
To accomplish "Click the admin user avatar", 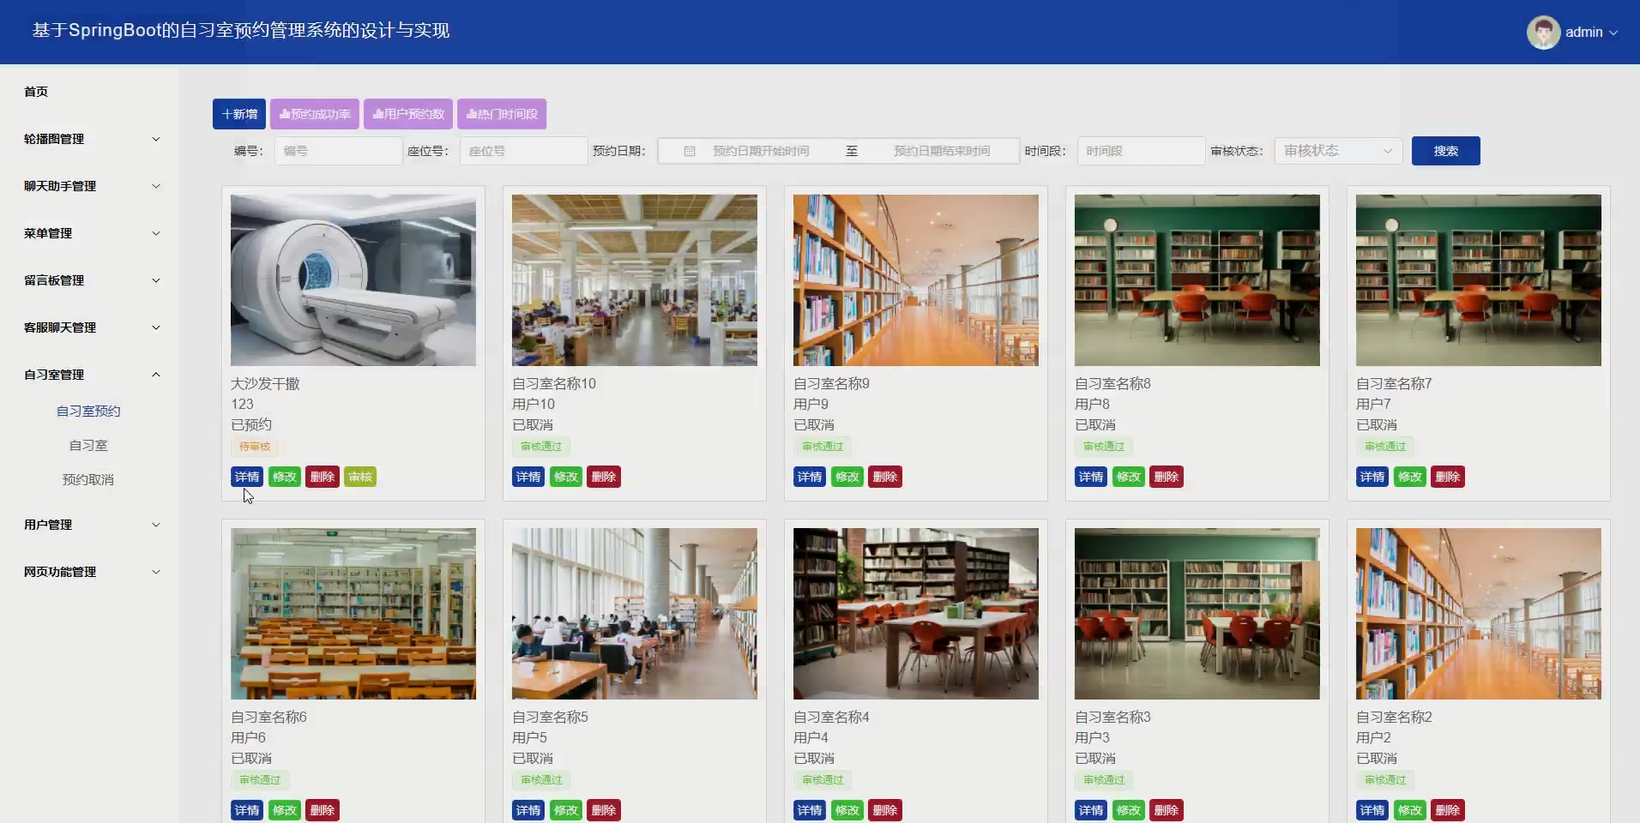I will pos(1543,33).
